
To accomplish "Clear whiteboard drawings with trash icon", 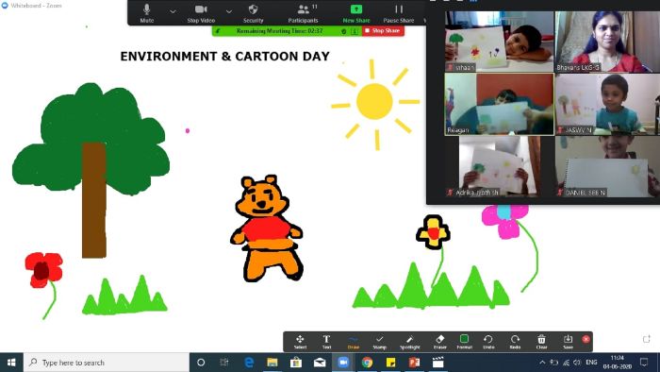I will tap(542, 342).
